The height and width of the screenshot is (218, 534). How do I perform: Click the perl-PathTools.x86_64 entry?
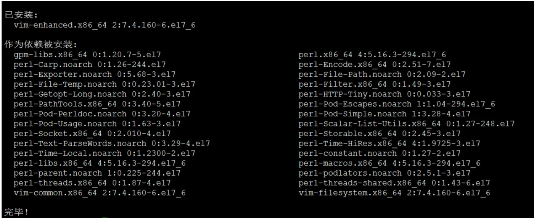(97, 104)
